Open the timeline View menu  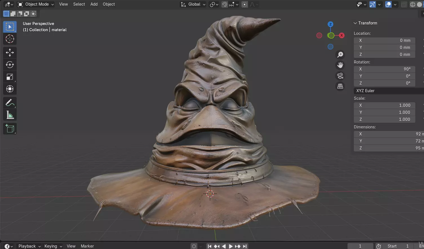click(x=71, y=246)
